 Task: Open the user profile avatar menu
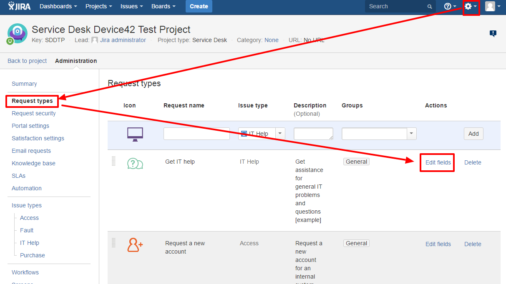coord(492,7)
